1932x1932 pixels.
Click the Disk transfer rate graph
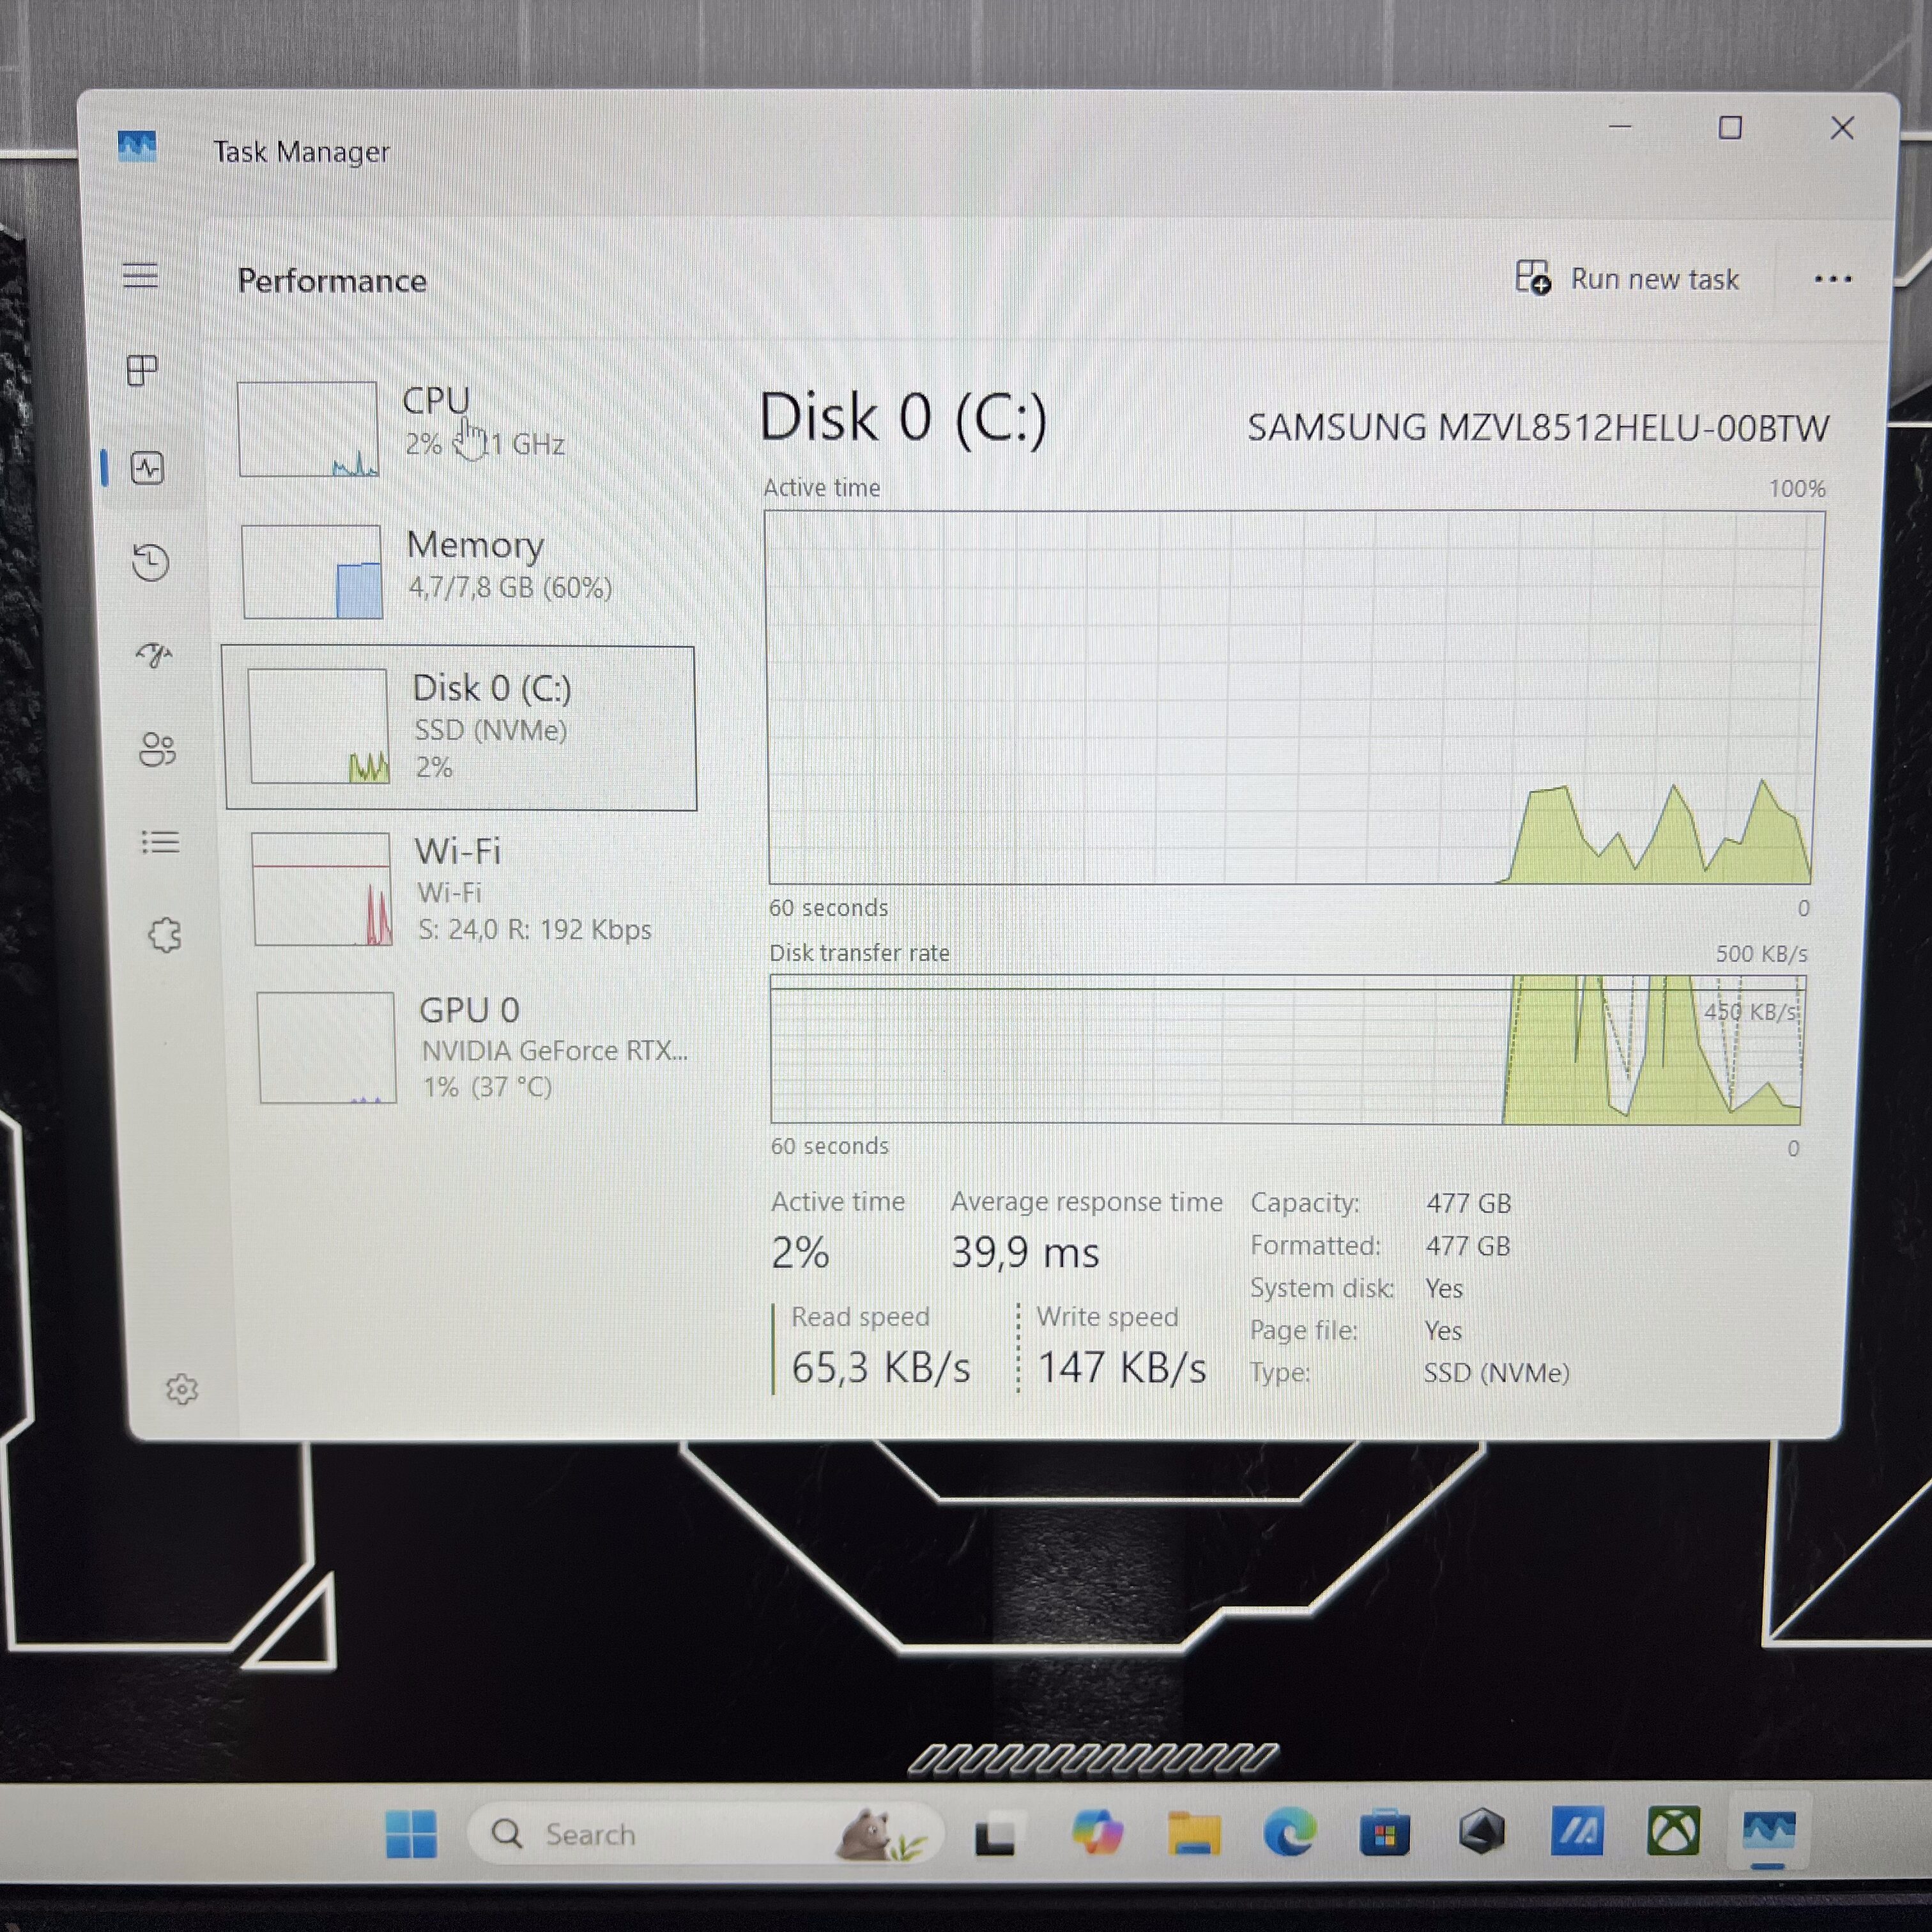coord(1288,1049)
